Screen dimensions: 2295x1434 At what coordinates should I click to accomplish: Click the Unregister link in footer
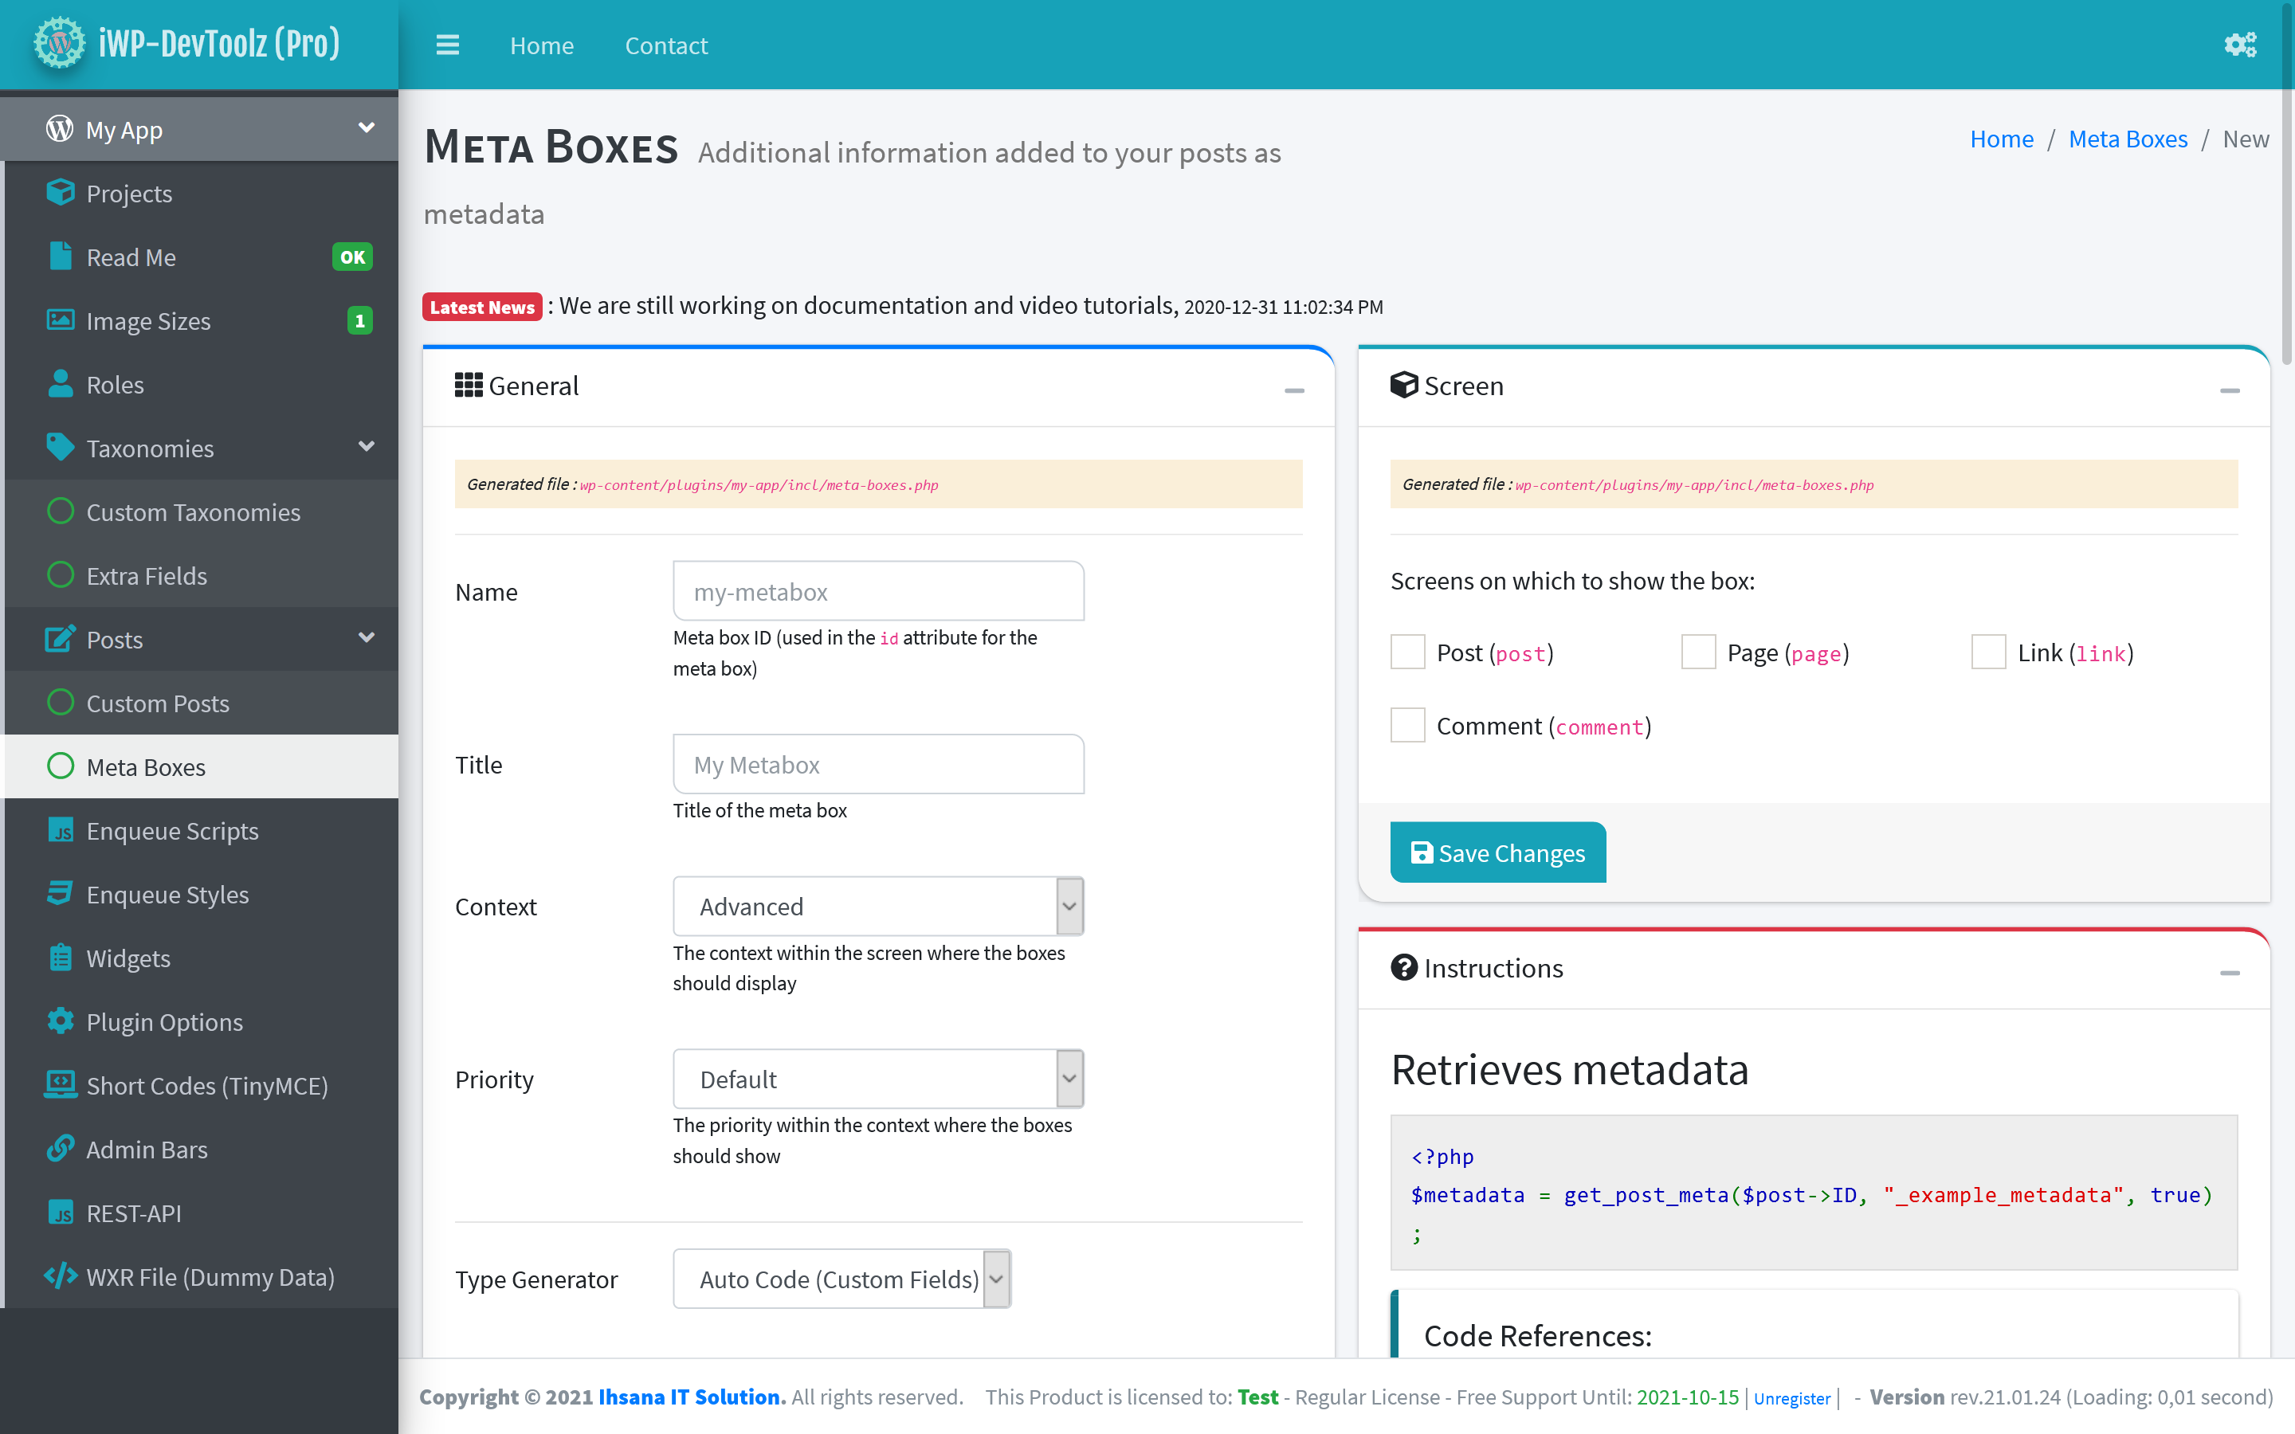click(1791, 1398)
